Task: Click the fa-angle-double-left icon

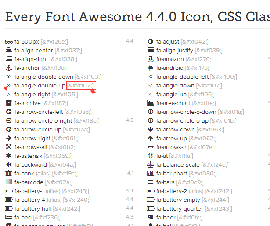Action: click(x=151, y=77)
